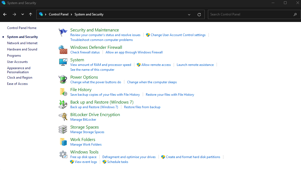Viewport: 301px width, 170px height.
Task: Expand the chevron after Control Panel breadcrumb
Action: pos(71,15)
